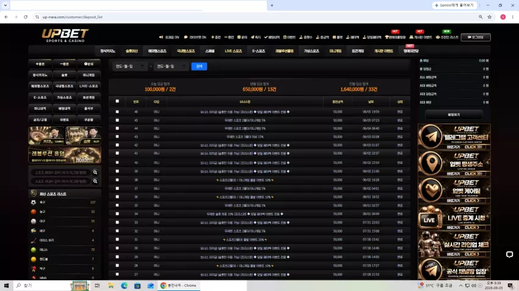This screenshot has height=291, width=519.
Task: Open the start date picker calendar icon
Action: (x=142, y=66)
